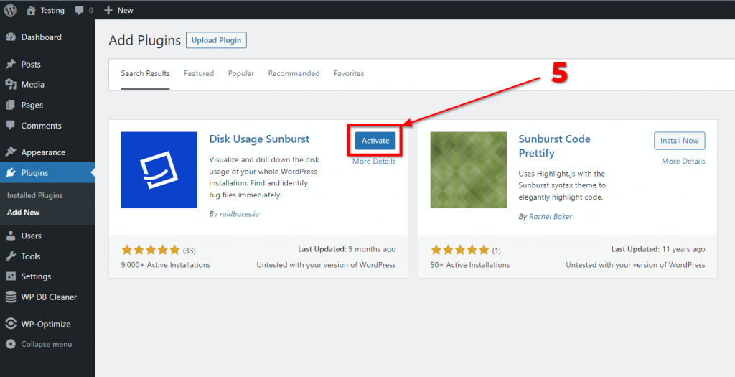Click the Posts pushpin icon
735x377 pixels.
pyautogui.click(x=11, y=64)
